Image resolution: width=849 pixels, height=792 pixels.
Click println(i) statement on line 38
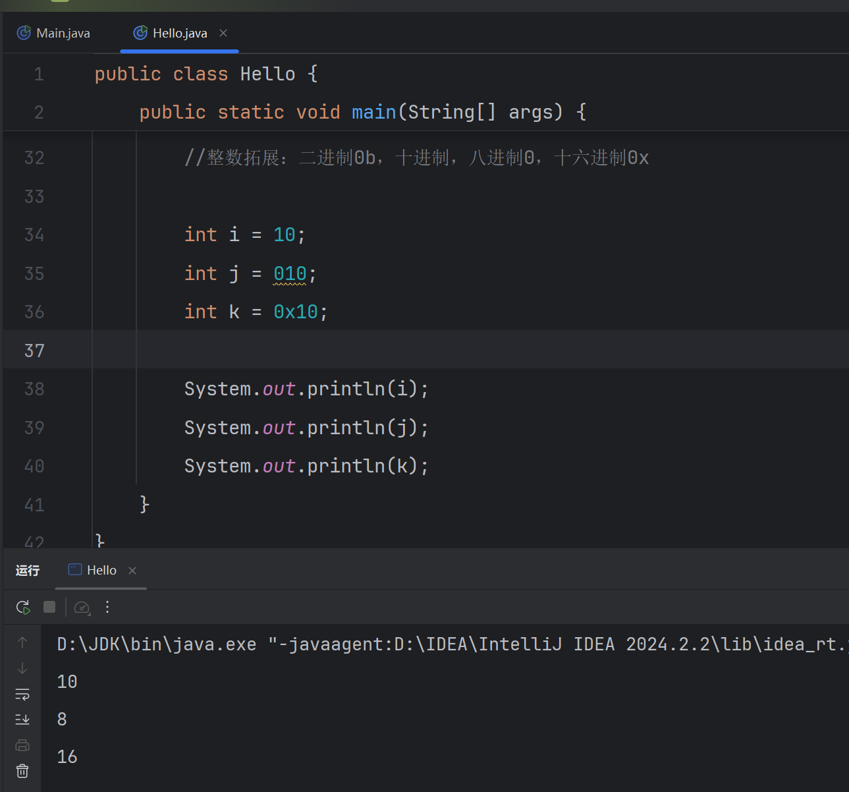click(306, 389)
